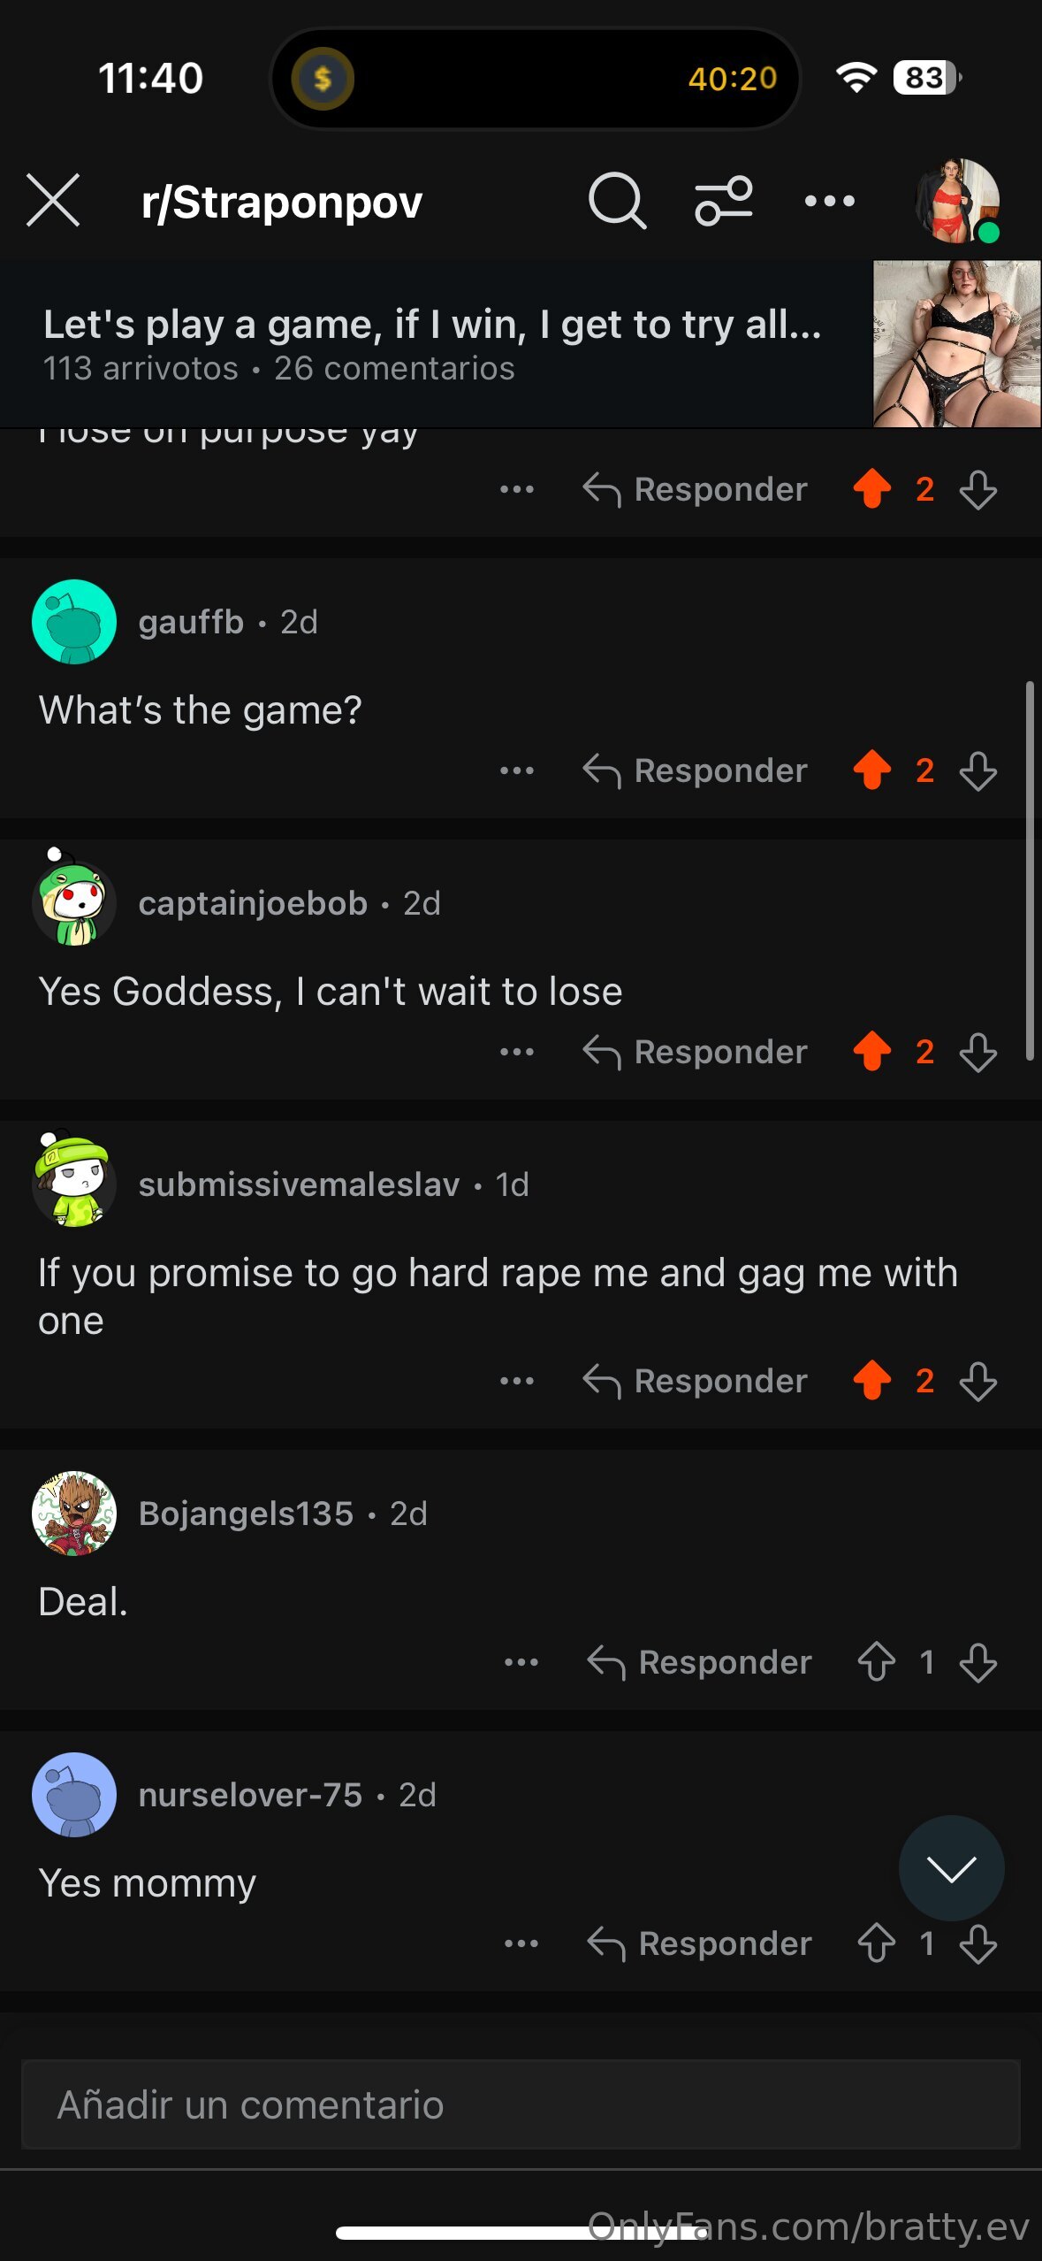
Task: Tap the 'Añadir un comentario' input field
Action: click(x=521, y=2104)
